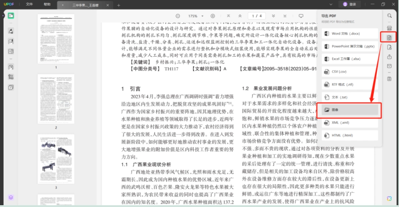This screenshot has height=207, width=399.
Task: Click the OCR recognize text icon
Action: (x=389, y=28)
